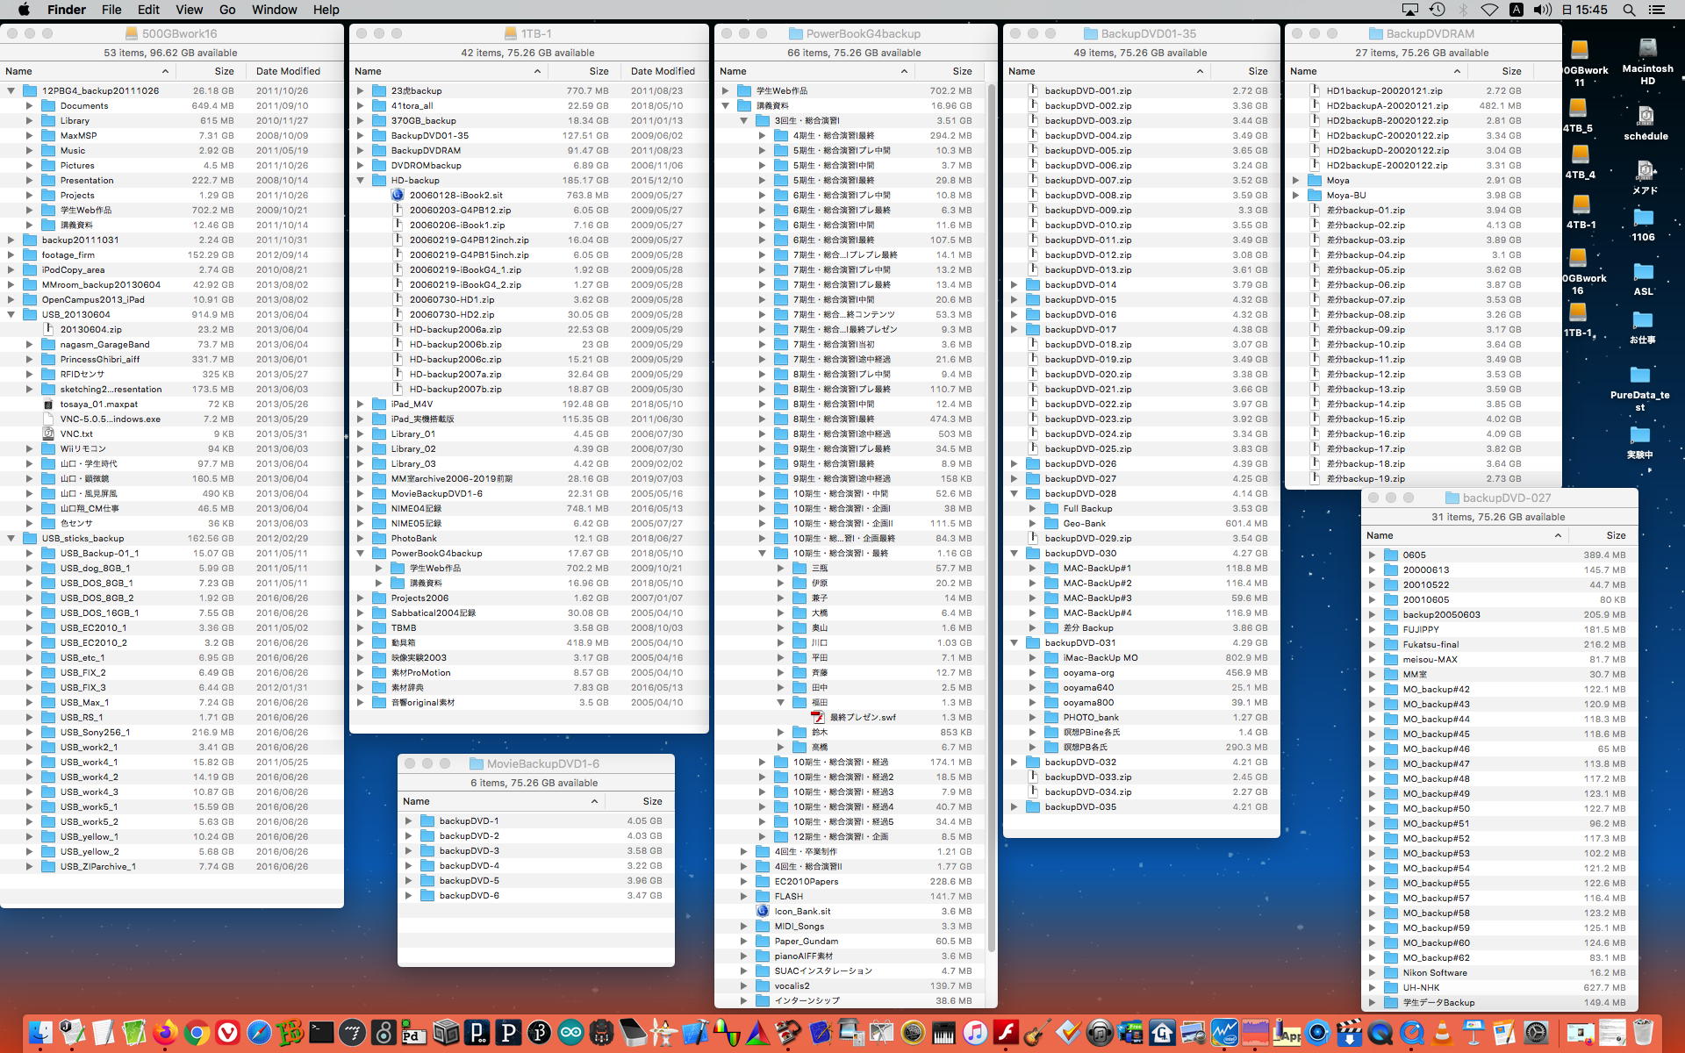The height and width of the screenshot is (1053, 1685).
Task: Collapse the HD-backup folder in 1TB-1
Action: [360, 180]
